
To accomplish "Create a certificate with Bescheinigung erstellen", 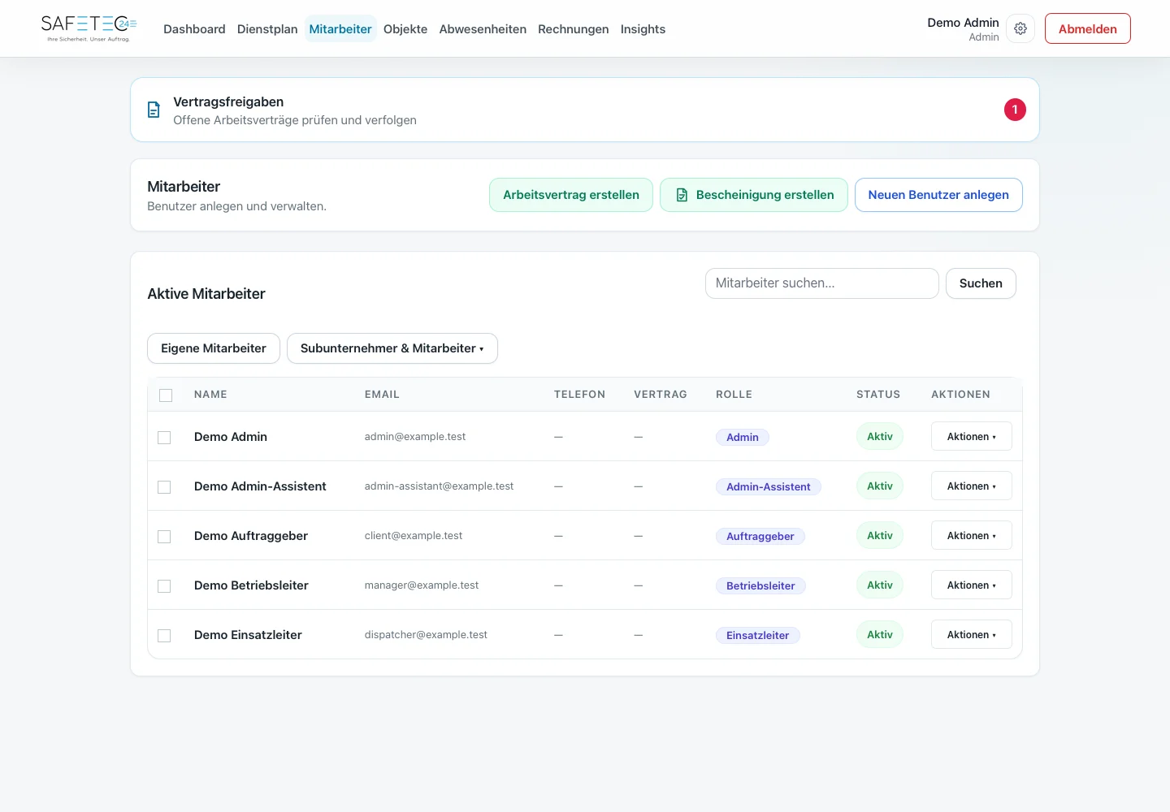I will tap(754, 195).
